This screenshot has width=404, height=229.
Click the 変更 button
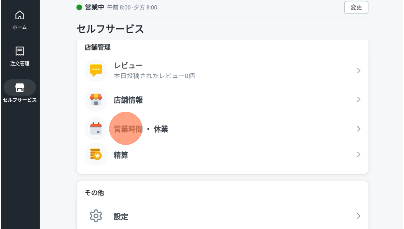tap(356, 8)
